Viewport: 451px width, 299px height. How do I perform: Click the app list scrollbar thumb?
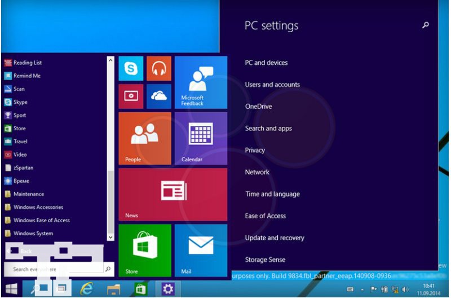coord(110,201)
